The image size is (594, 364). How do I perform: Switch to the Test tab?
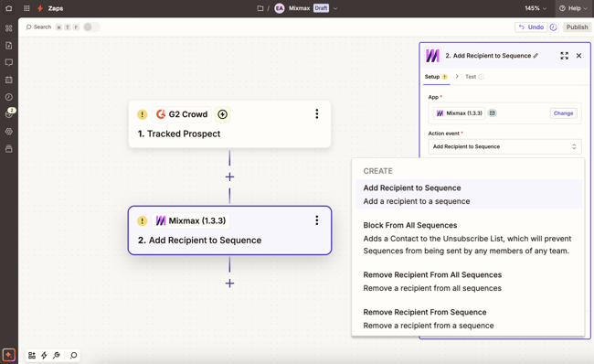point(474,77)
